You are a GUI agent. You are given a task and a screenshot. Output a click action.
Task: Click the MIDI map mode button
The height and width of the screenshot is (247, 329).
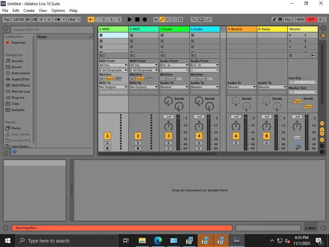click(x=300, y=20)
